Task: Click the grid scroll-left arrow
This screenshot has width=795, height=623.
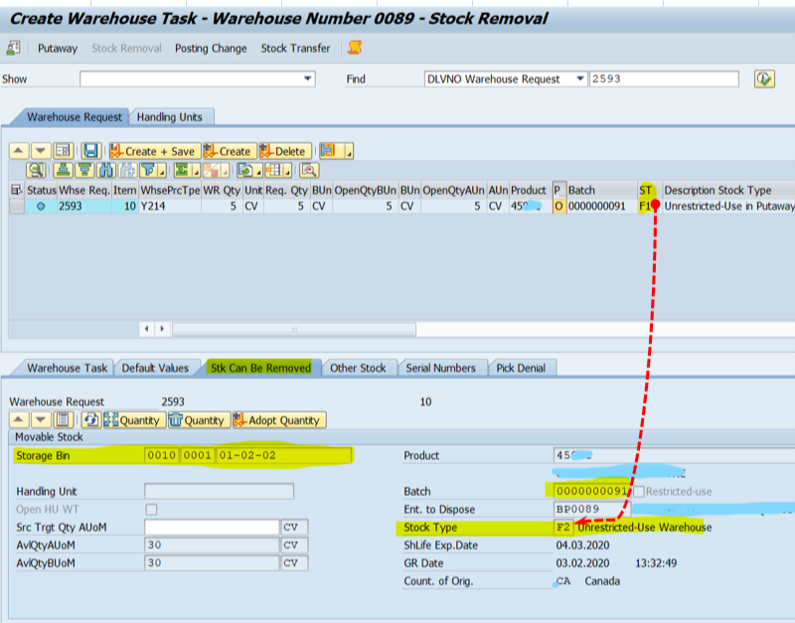Action: 146,329
